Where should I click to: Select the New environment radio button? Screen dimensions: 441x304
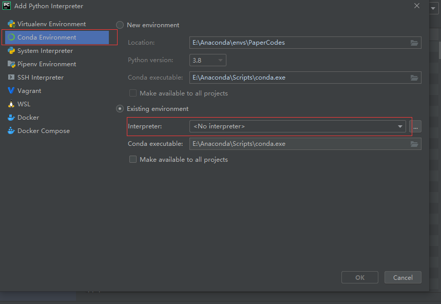click(x=120, y=25)
